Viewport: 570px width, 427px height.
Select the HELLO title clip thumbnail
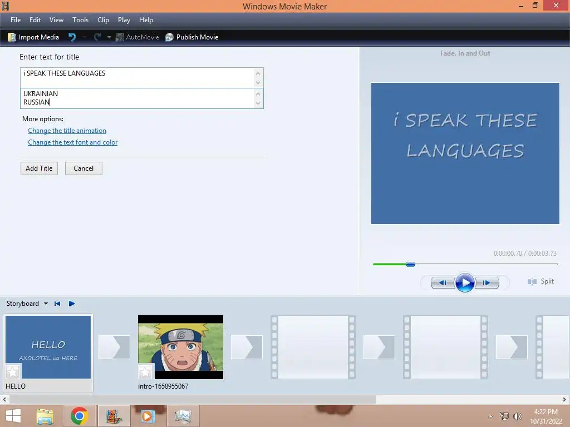click(x=48, y=347)
